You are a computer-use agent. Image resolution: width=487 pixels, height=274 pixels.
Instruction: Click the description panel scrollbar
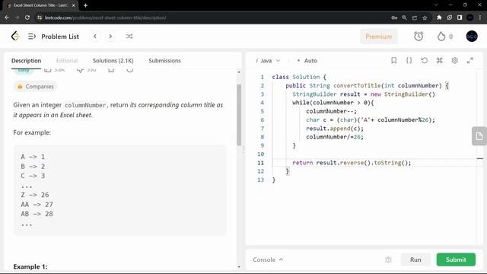tap(239, 115)
